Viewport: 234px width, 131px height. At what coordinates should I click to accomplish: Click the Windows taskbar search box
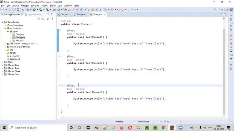(38, 128)
